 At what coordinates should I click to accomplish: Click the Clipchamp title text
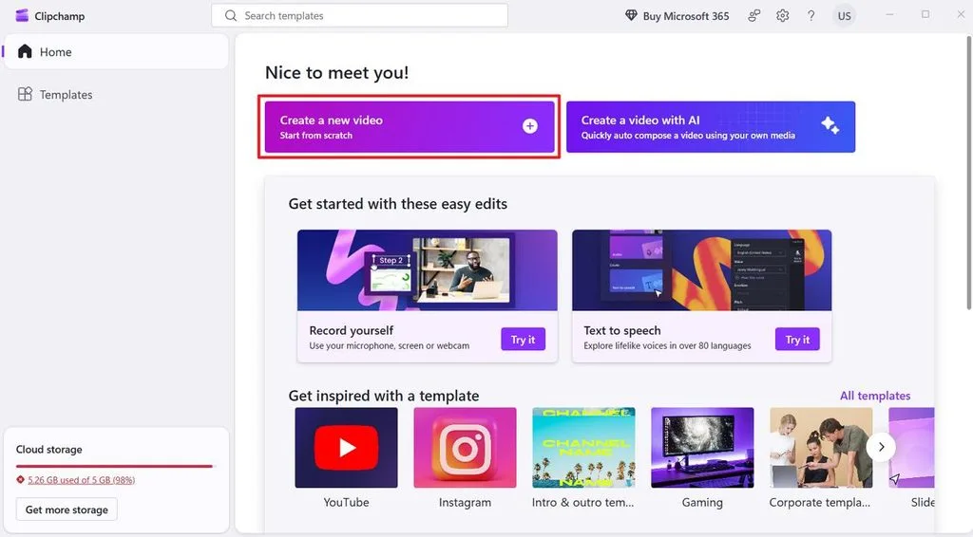(60, 16)
